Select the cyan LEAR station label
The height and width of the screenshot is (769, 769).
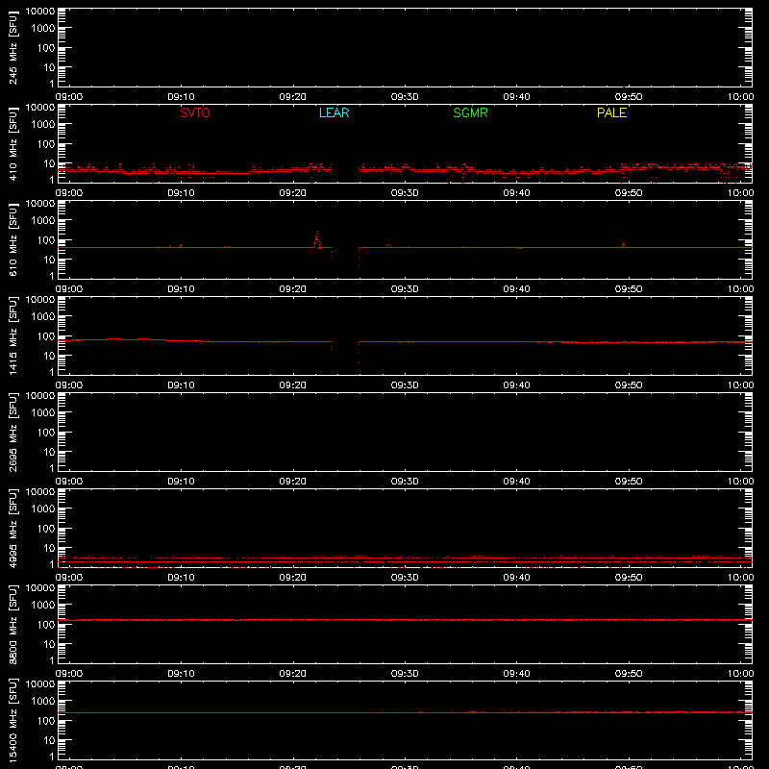334,112
